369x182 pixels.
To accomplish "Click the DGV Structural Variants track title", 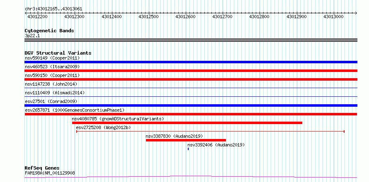I will click(58, 53).
